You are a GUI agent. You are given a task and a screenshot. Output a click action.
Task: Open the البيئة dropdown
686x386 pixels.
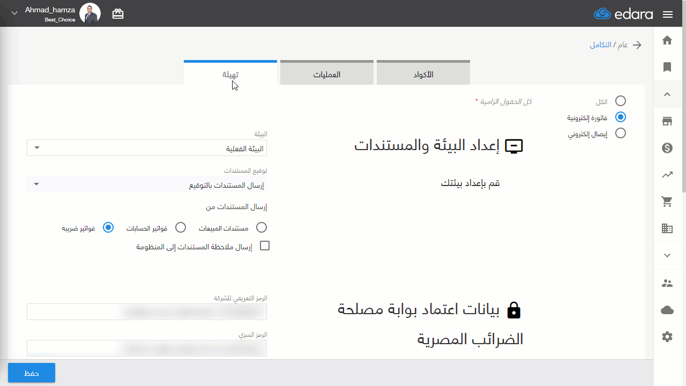[x=147, y=148]
